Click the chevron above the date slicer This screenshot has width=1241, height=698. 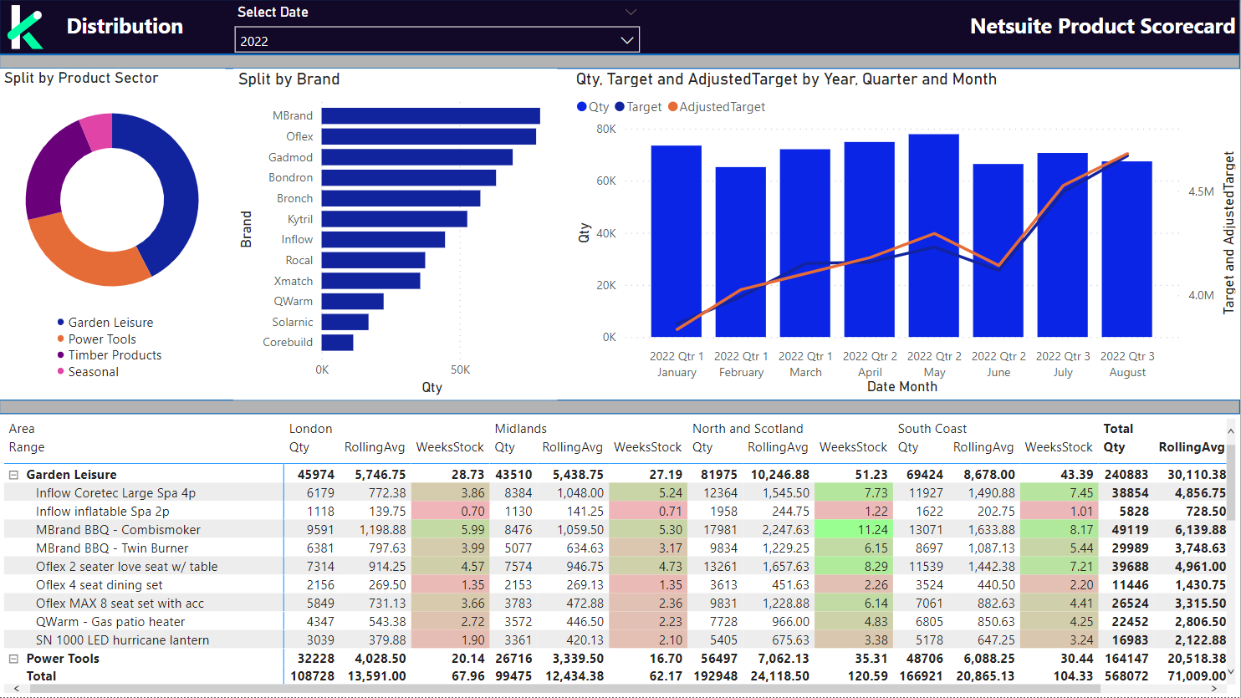(x=631, y=12)
